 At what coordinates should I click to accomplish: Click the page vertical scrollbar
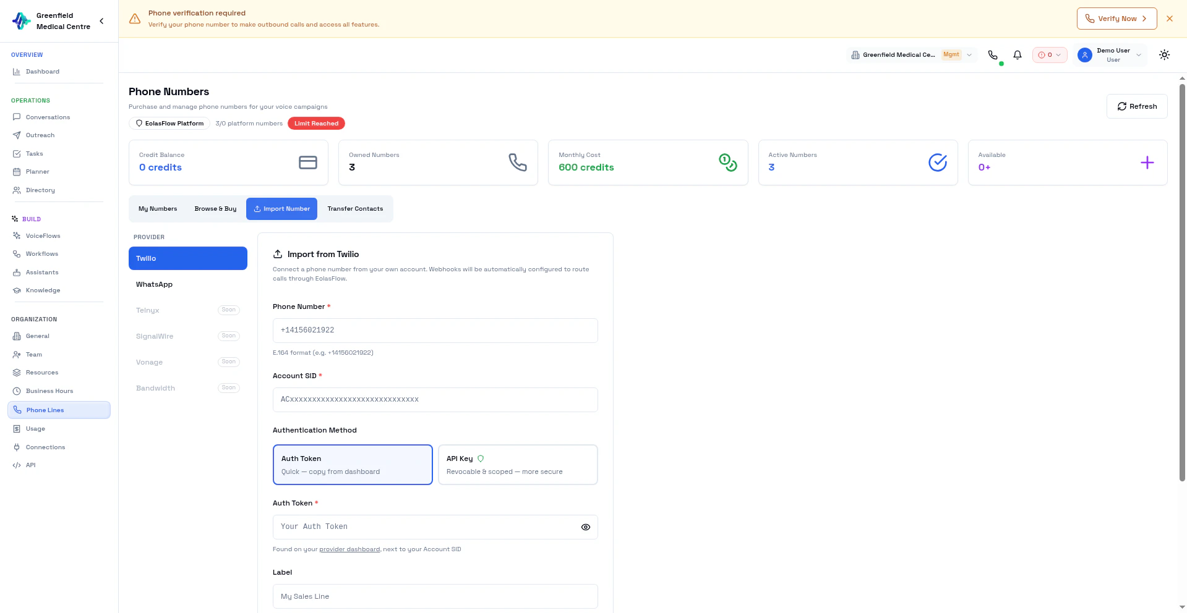click(1182, 281)
